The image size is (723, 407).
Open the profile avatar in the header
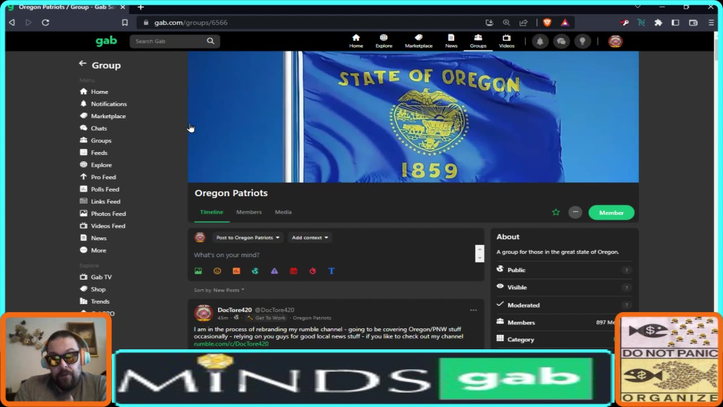615,41
